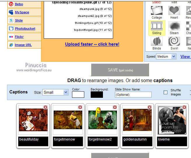
Task: Open the MySpace link
Action: pyautogui.click(x=22, y=12)
